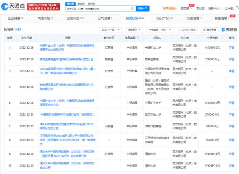Open 详情 for row 9
The image size is (239, 174).
pyautogui.click(x=231, y=154)
